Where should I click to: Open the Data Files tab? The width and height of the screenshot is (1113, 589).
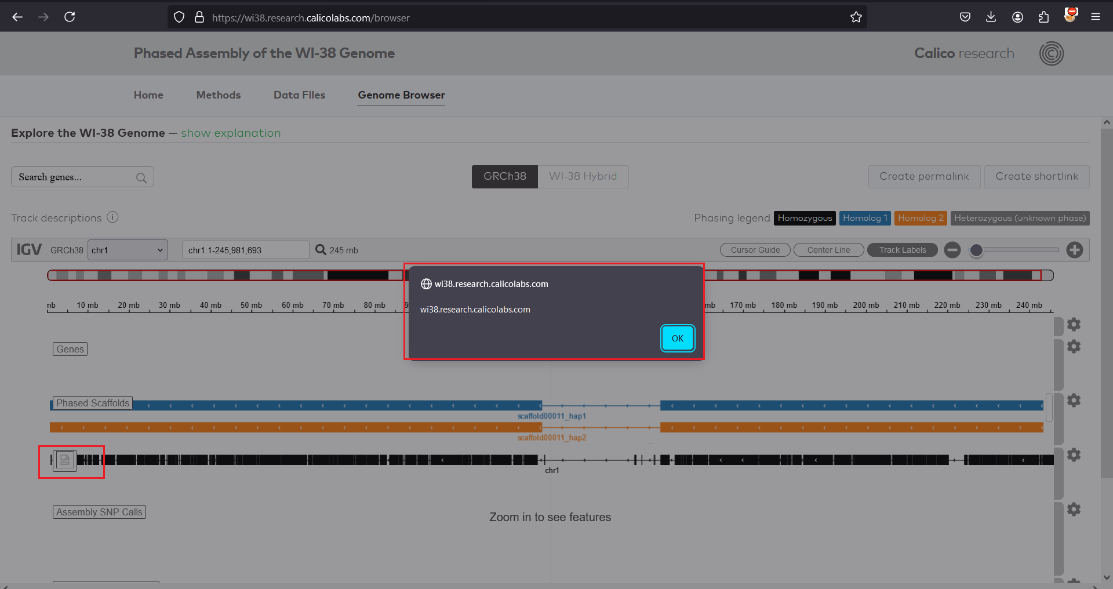pos(299,95)
